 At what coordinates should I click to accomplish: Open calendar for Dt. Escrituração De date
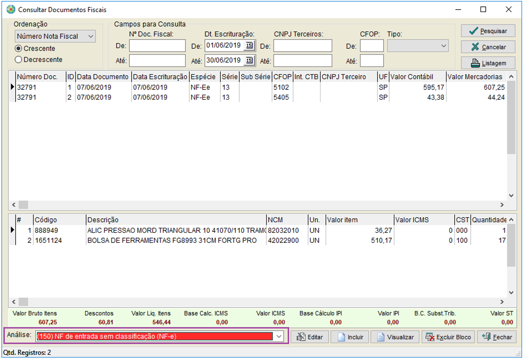click(x=249, y=45)
